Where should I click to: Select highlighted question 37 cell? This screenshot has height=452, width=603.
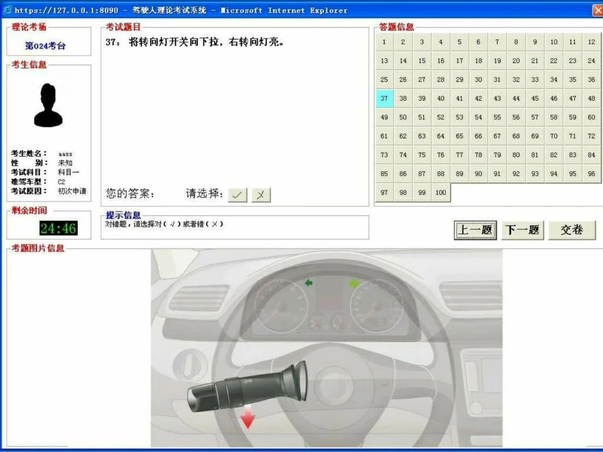(x=384, y=99)
